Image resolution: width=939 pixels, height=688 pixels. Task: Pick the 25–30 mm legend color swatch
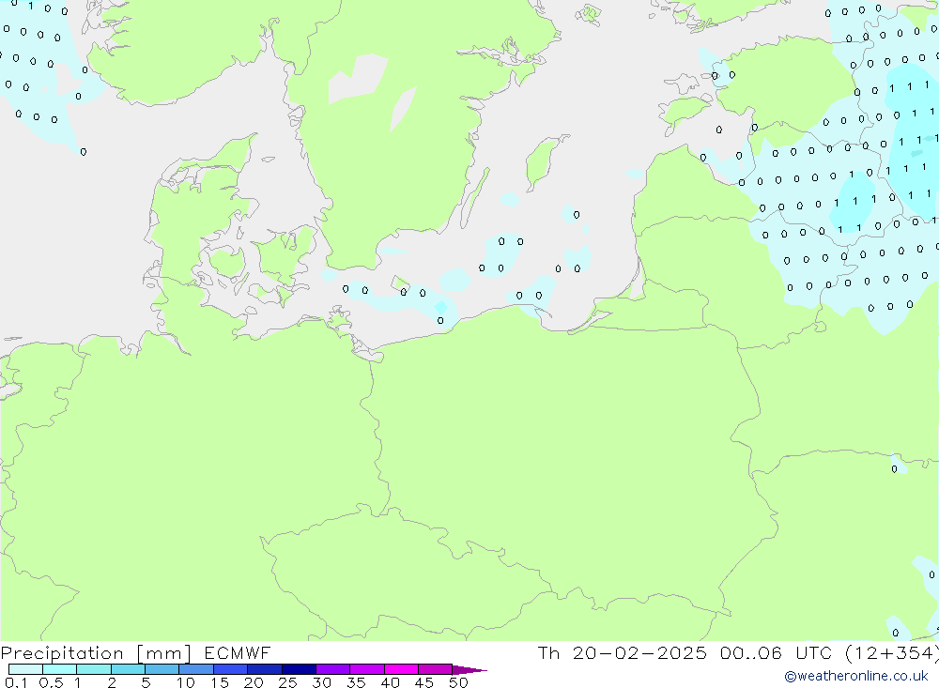point(299,669)
